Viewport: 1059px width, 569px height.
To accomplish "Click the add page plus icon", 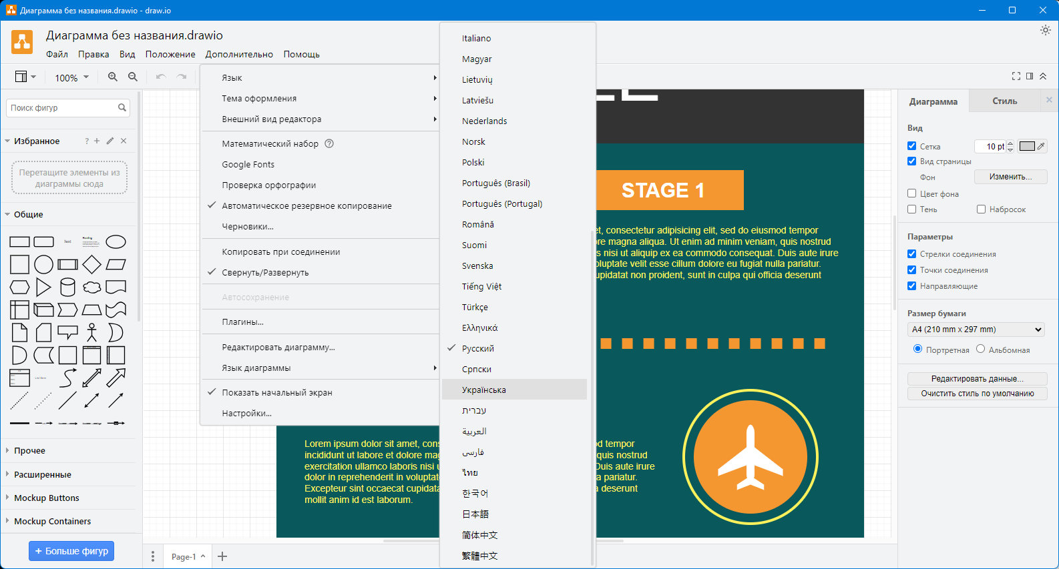I will pos(222,556).
